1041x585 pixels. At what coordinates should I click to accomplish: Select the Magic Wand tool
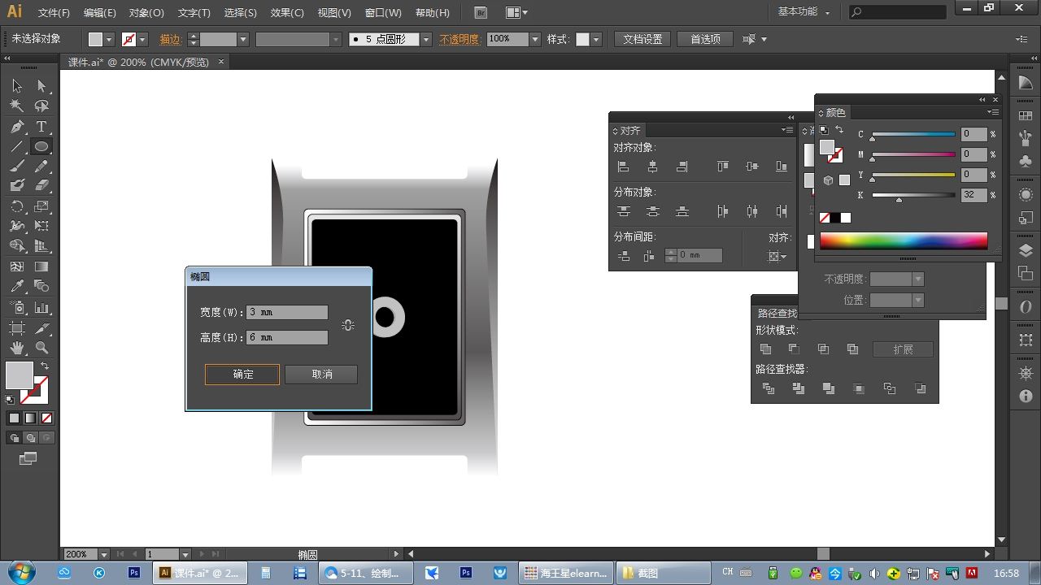click(x=17, y=106)
